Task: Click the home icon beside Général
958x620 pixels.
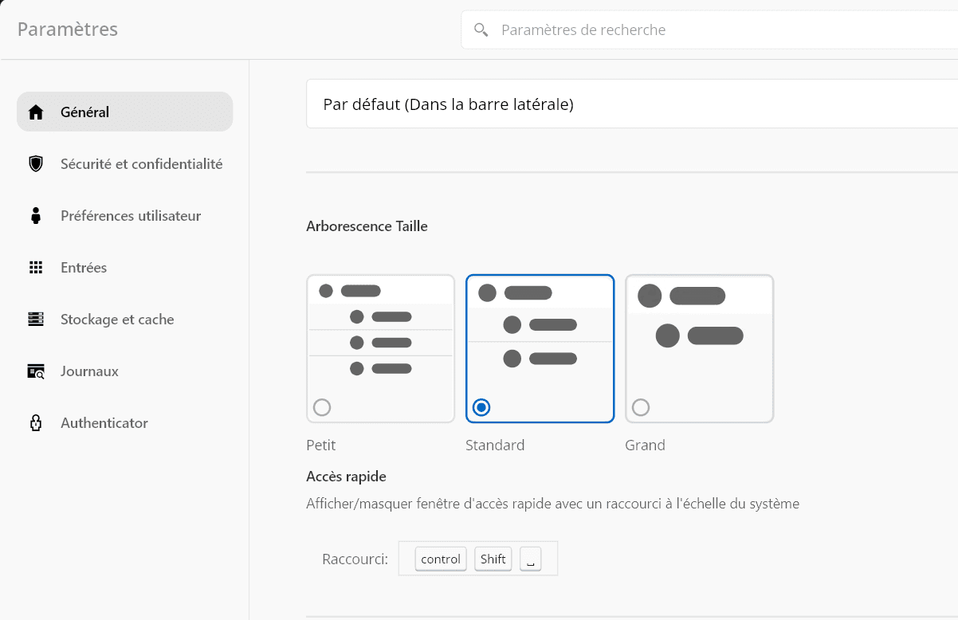Action: tap(36, 112)
